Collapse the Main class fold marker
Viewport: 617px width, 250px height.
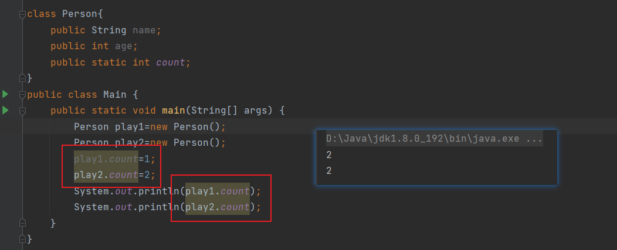pyautogui.click(x=22, y=95)
